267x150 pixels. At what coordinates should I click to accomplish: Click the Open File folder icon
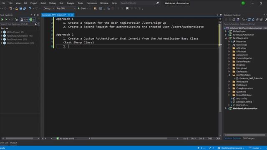coord(17,8)
